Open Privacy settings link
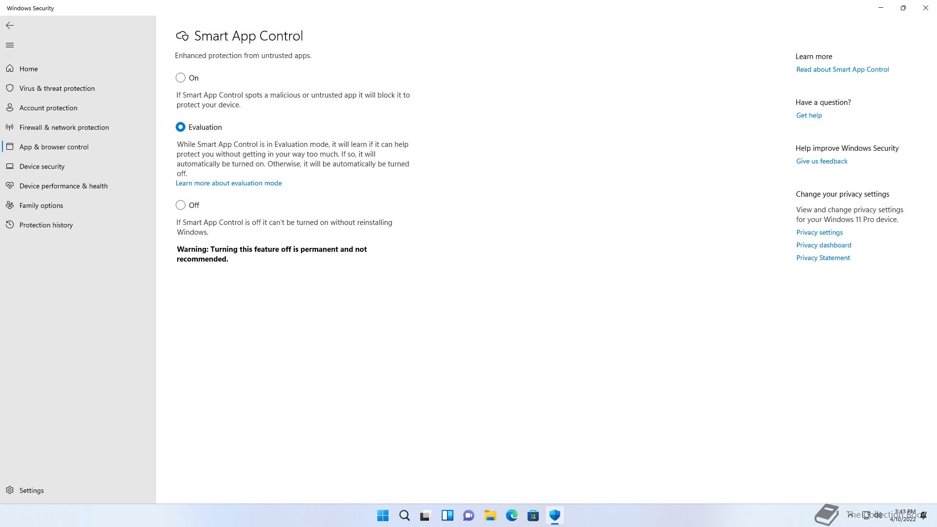 point(819,233)
